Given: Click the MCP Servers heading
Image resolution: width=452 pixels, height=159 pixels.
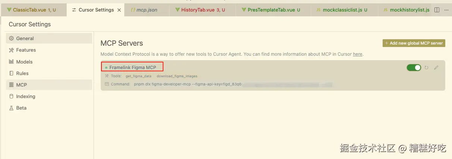Looking at the screenshot, I should 122,43.
